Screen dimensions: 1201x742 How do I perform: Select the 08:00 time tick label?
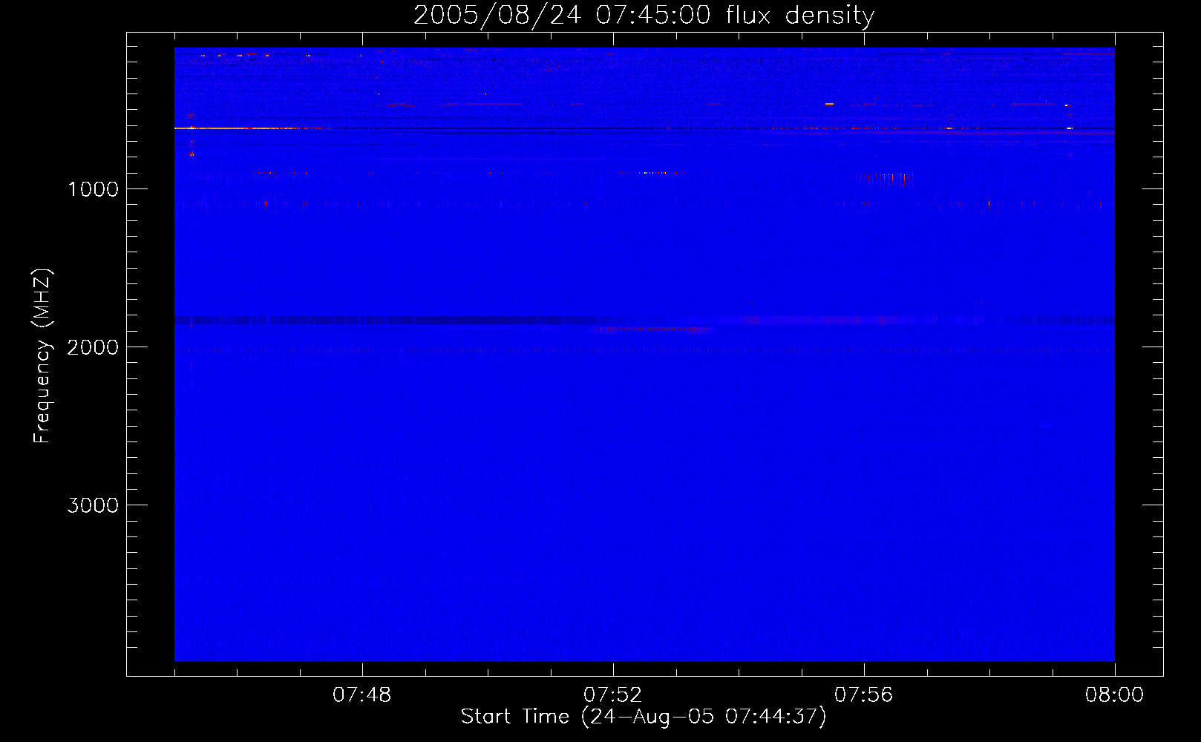point(1114,695)
